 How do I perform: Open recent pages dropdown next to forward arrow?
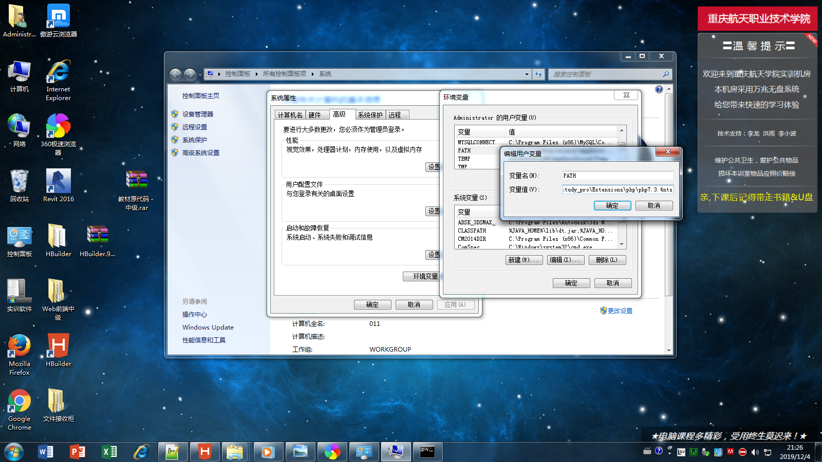(x=200, y=75)
